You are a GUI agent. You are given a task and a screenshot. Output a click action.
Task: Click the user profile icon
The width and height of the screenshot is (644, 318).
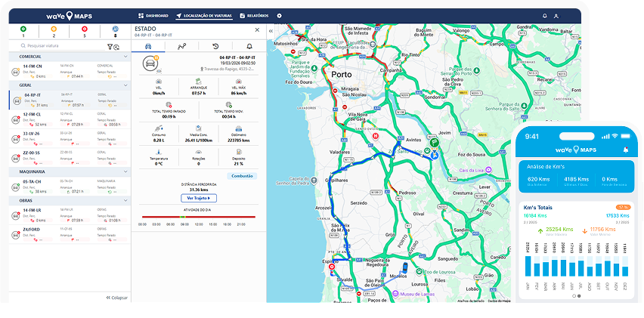[x=556, y=16]
